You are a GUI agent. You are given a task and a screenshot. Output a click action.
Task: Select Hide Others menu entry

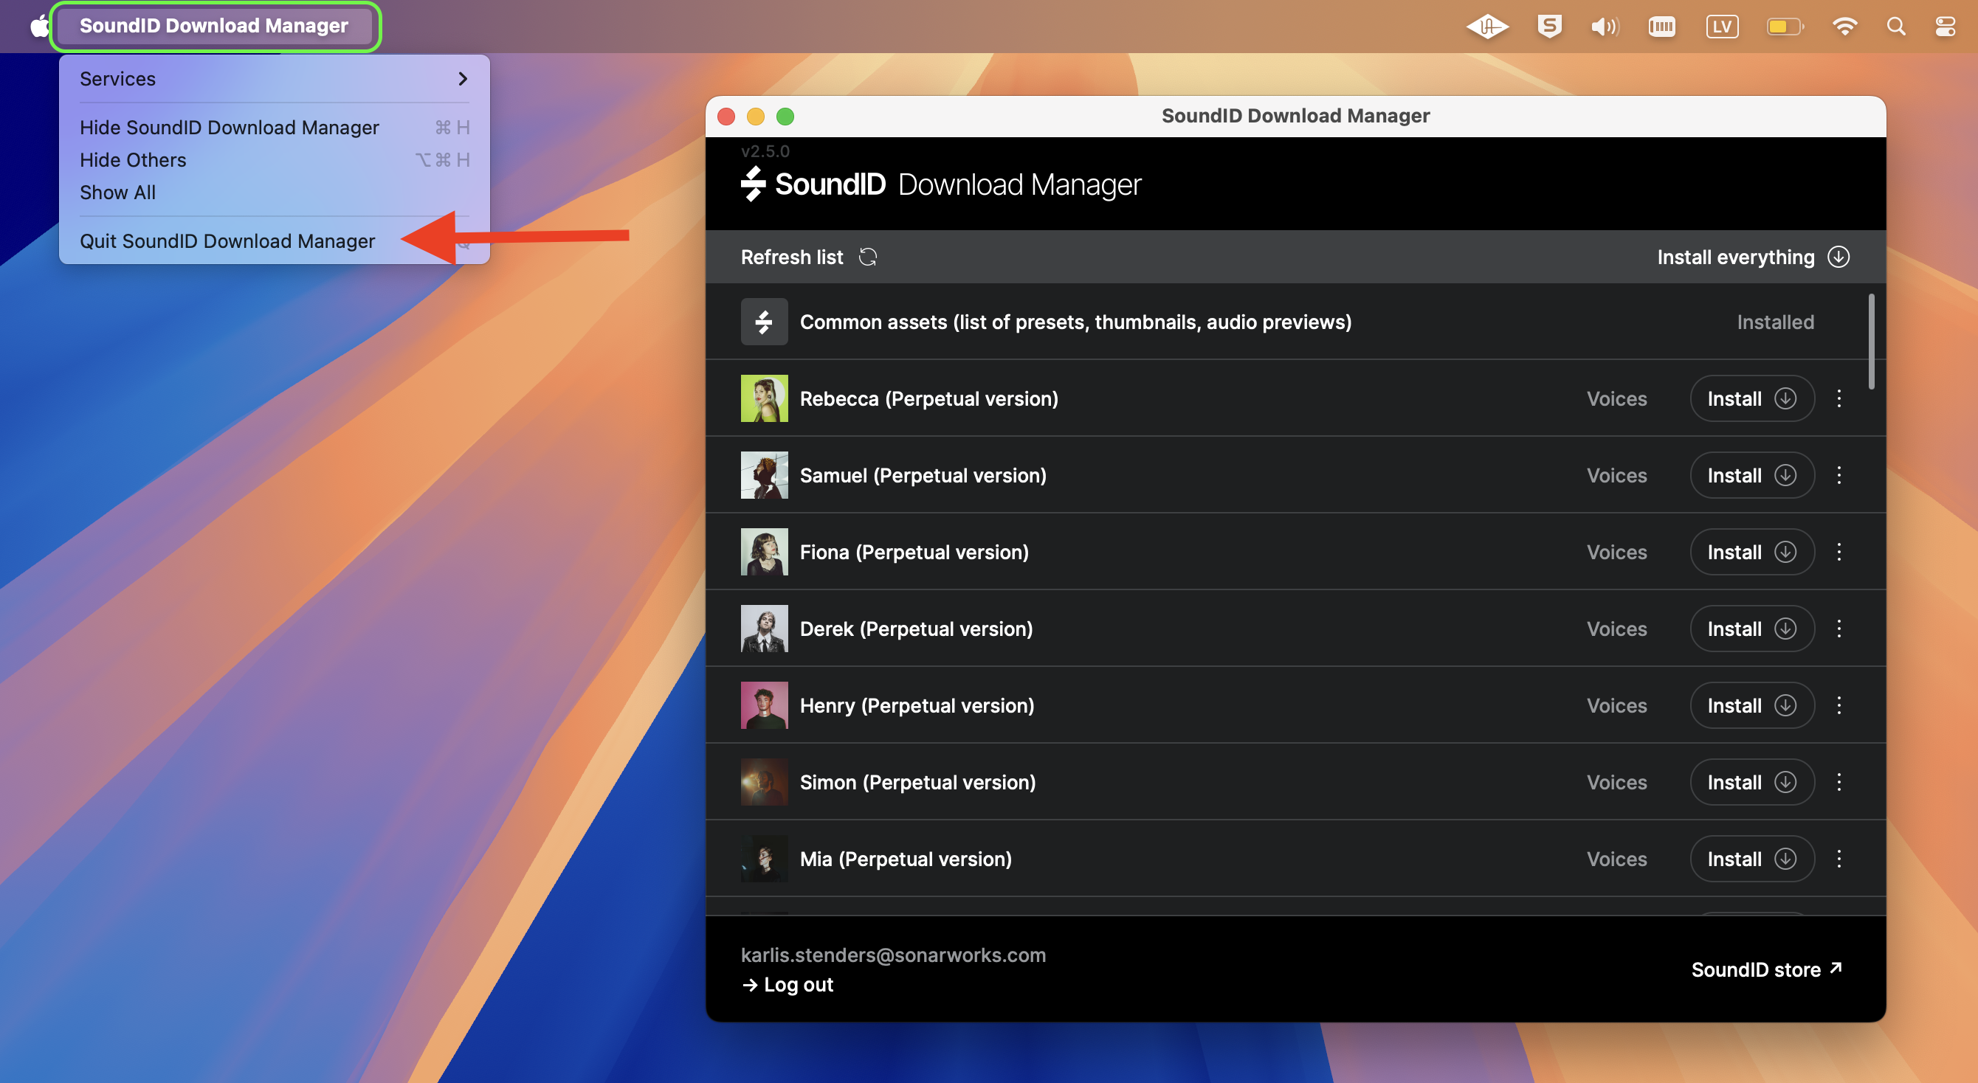(274, 159)
